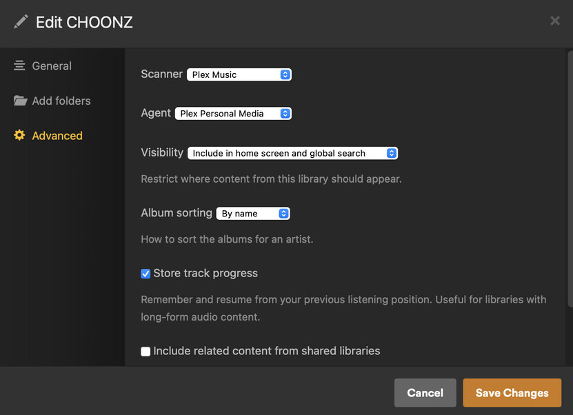Click the General list icon in sidebar
Image resolution: width=573 pixels, height=415 pixels.
coord(19,66)
